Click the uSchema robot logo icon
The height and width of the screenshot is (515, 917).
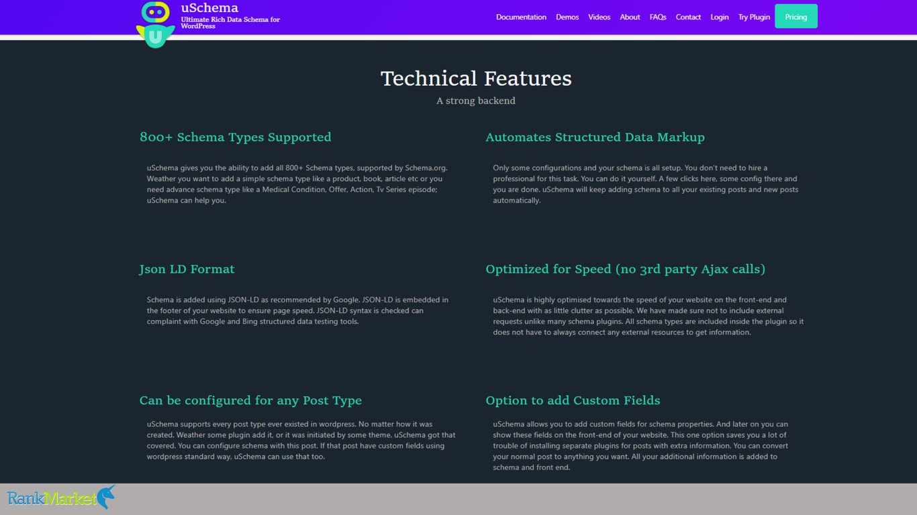(155, 25)
